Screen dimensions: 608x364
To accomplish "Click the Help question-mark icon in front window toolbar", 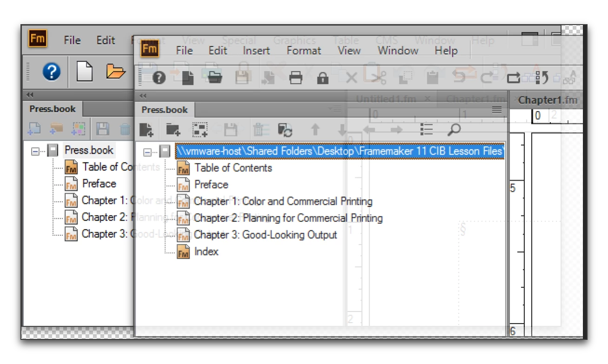I will [x=159, y=78].
